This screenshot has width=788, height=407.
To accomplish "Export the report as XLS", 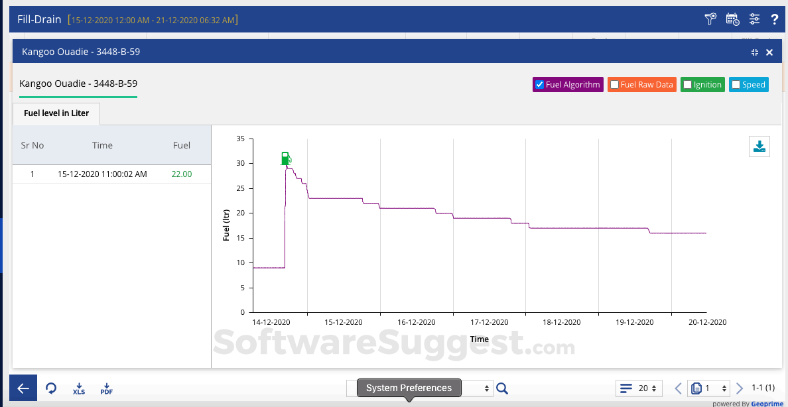I will click(79, 388).
